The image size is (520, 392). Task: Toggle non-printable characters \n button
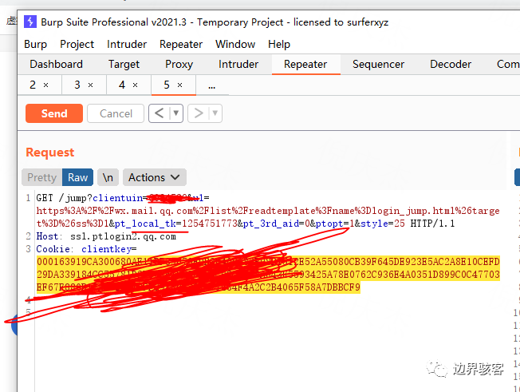click(x=108, y=177)
